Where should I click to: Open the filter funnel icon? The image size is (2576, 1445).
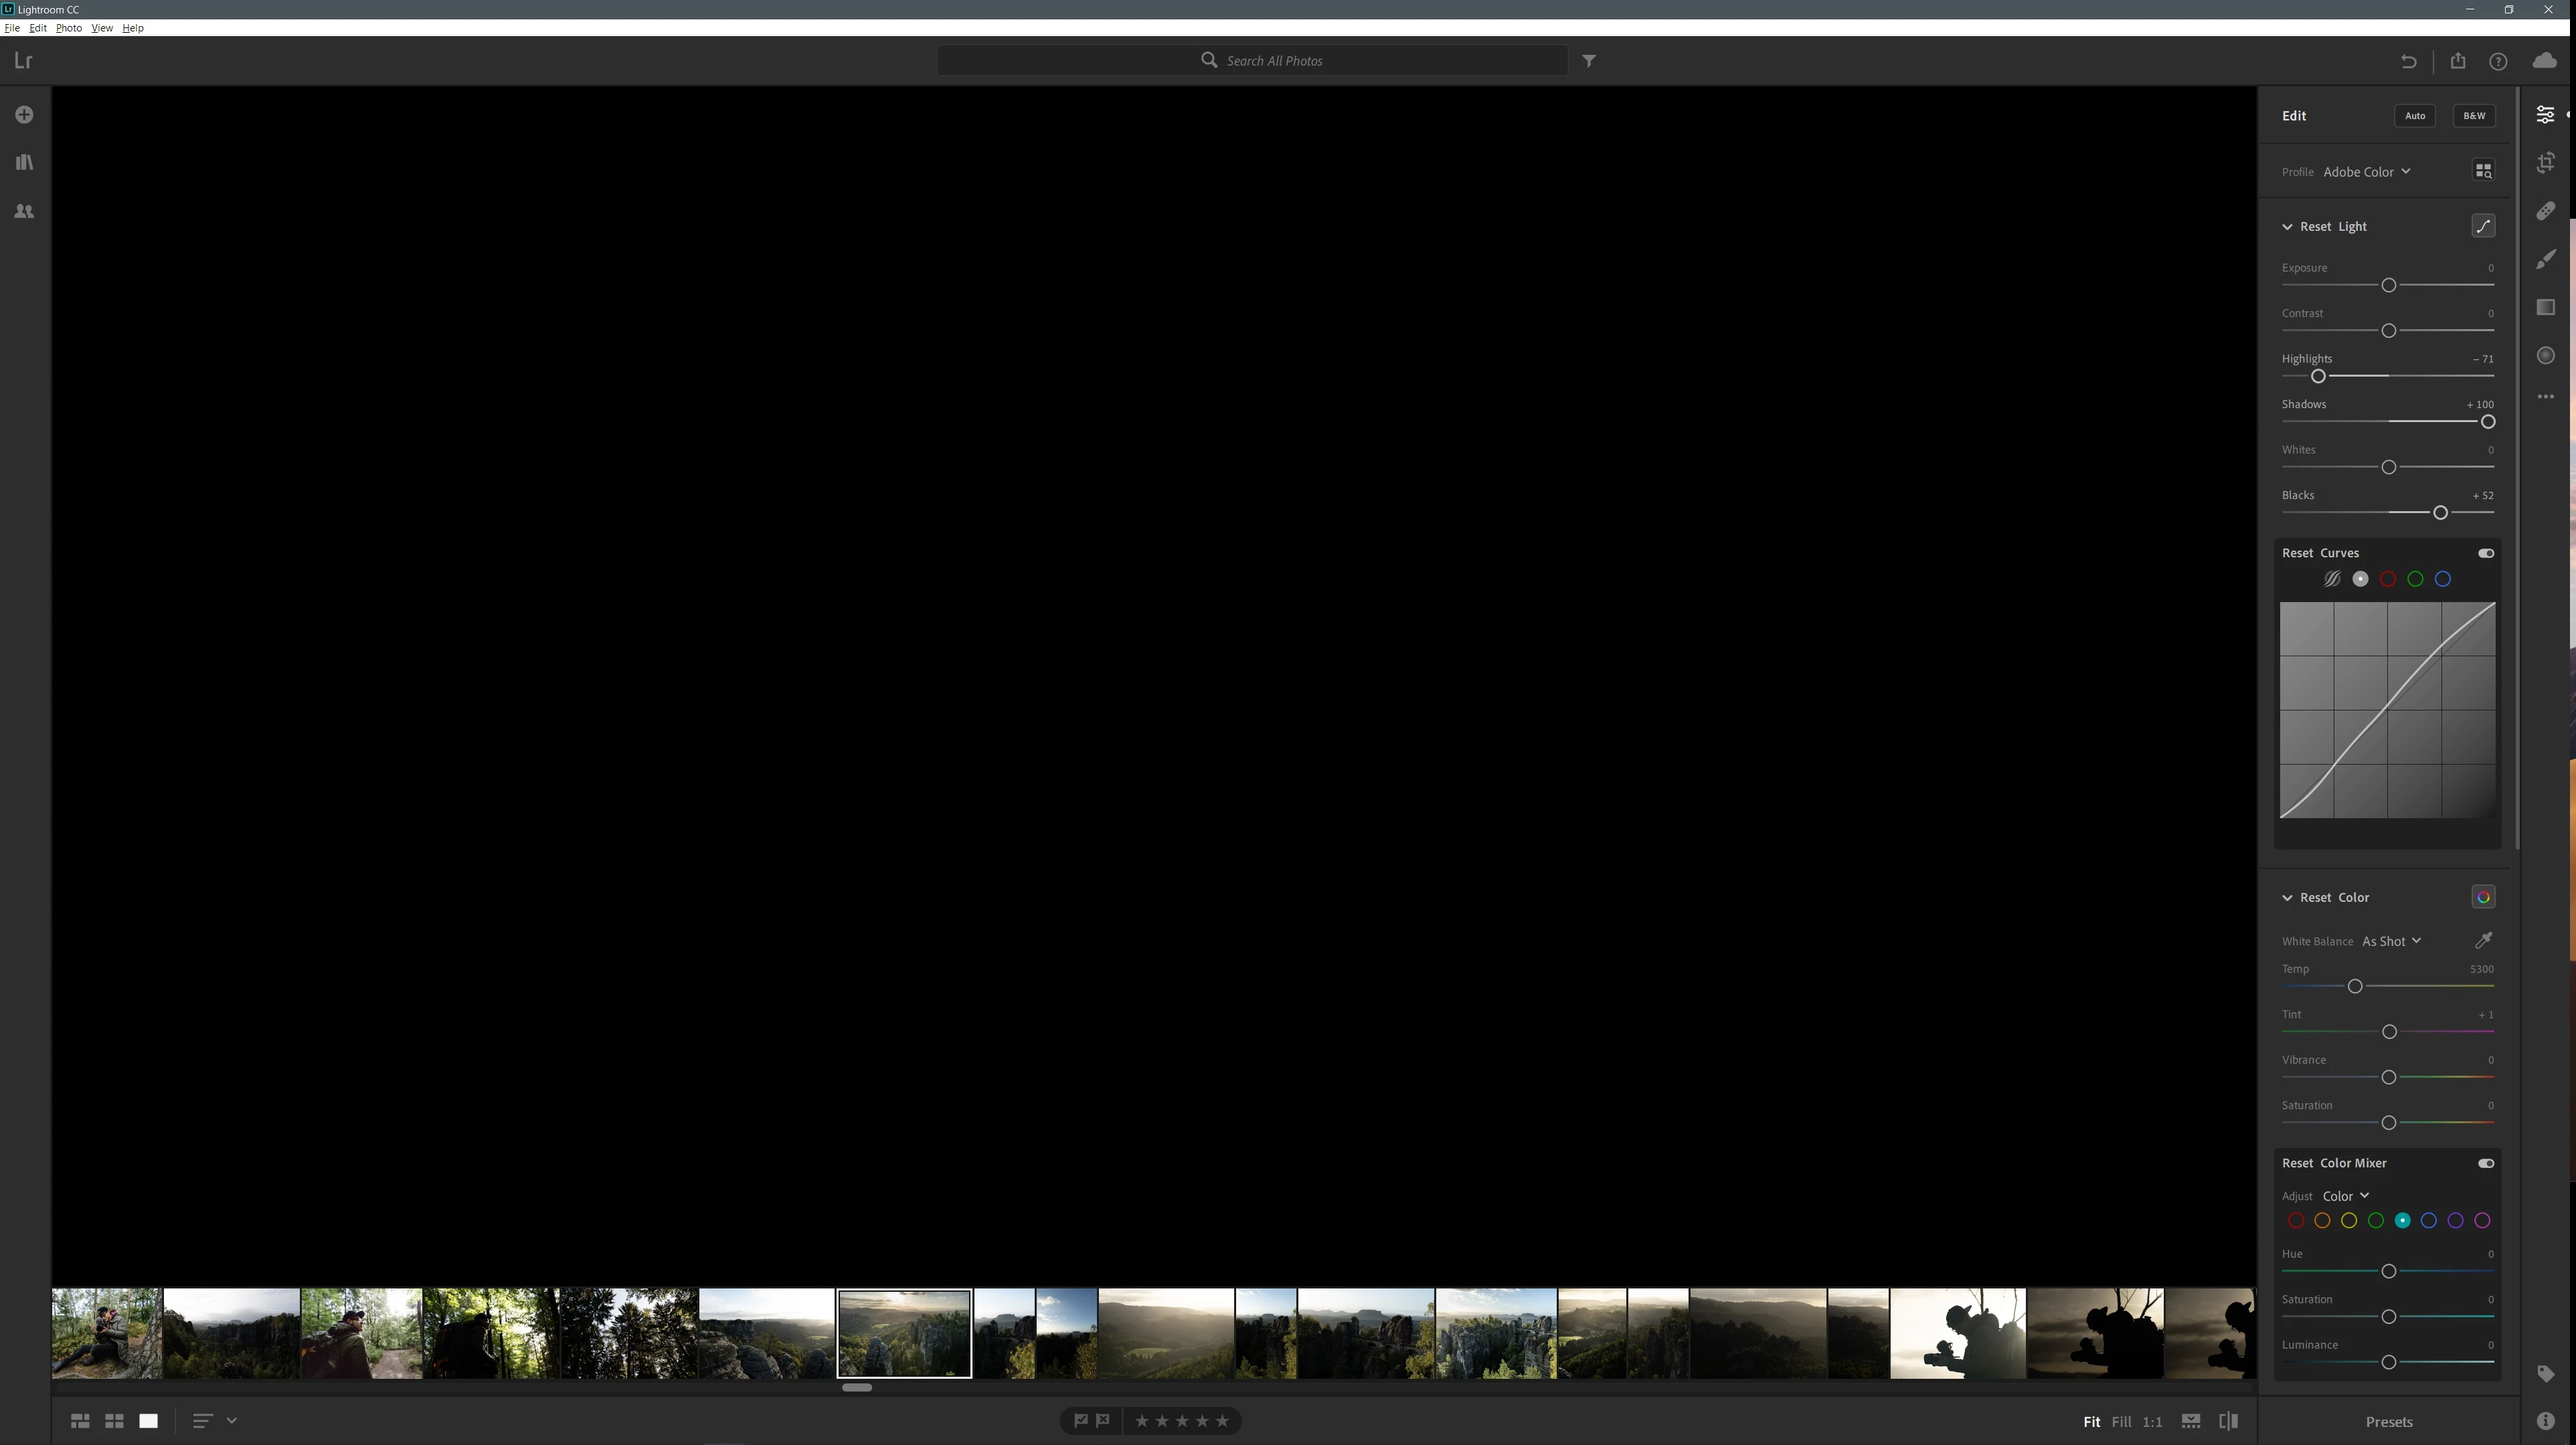point(1589,61)
